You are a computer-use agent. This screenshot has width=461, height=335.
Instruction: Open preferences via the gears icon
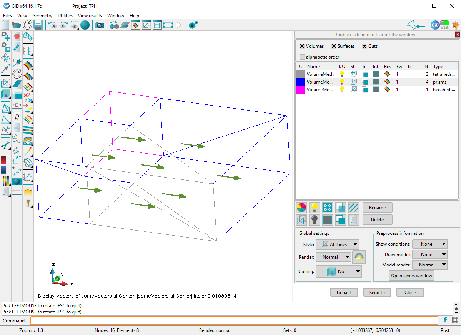click(193, 25)
